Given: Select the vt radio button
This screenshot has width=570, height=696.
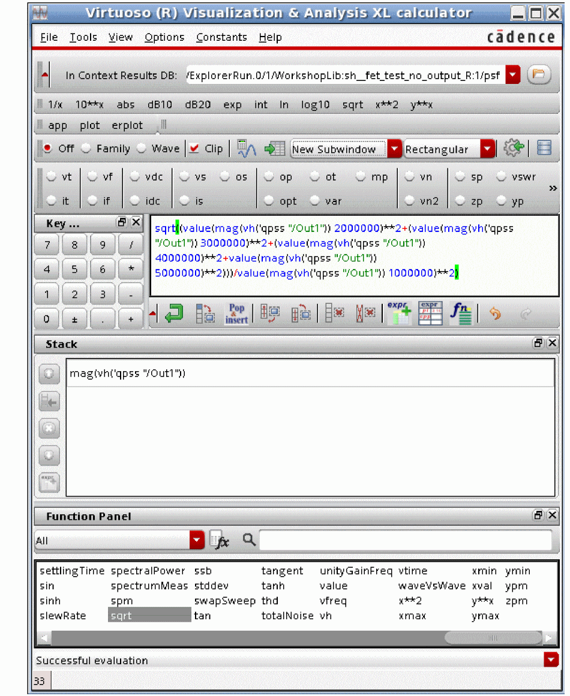Looking at the screenshot, I should tap(52, 176).
